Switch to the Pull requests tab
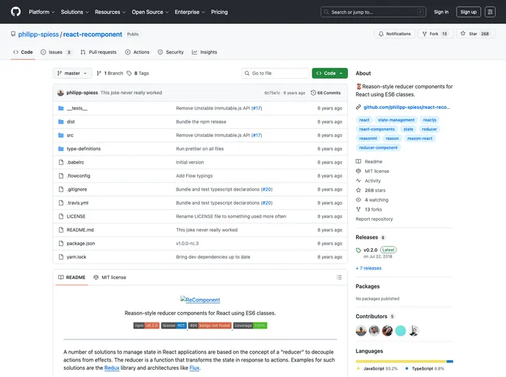 (x=99, y=52)
